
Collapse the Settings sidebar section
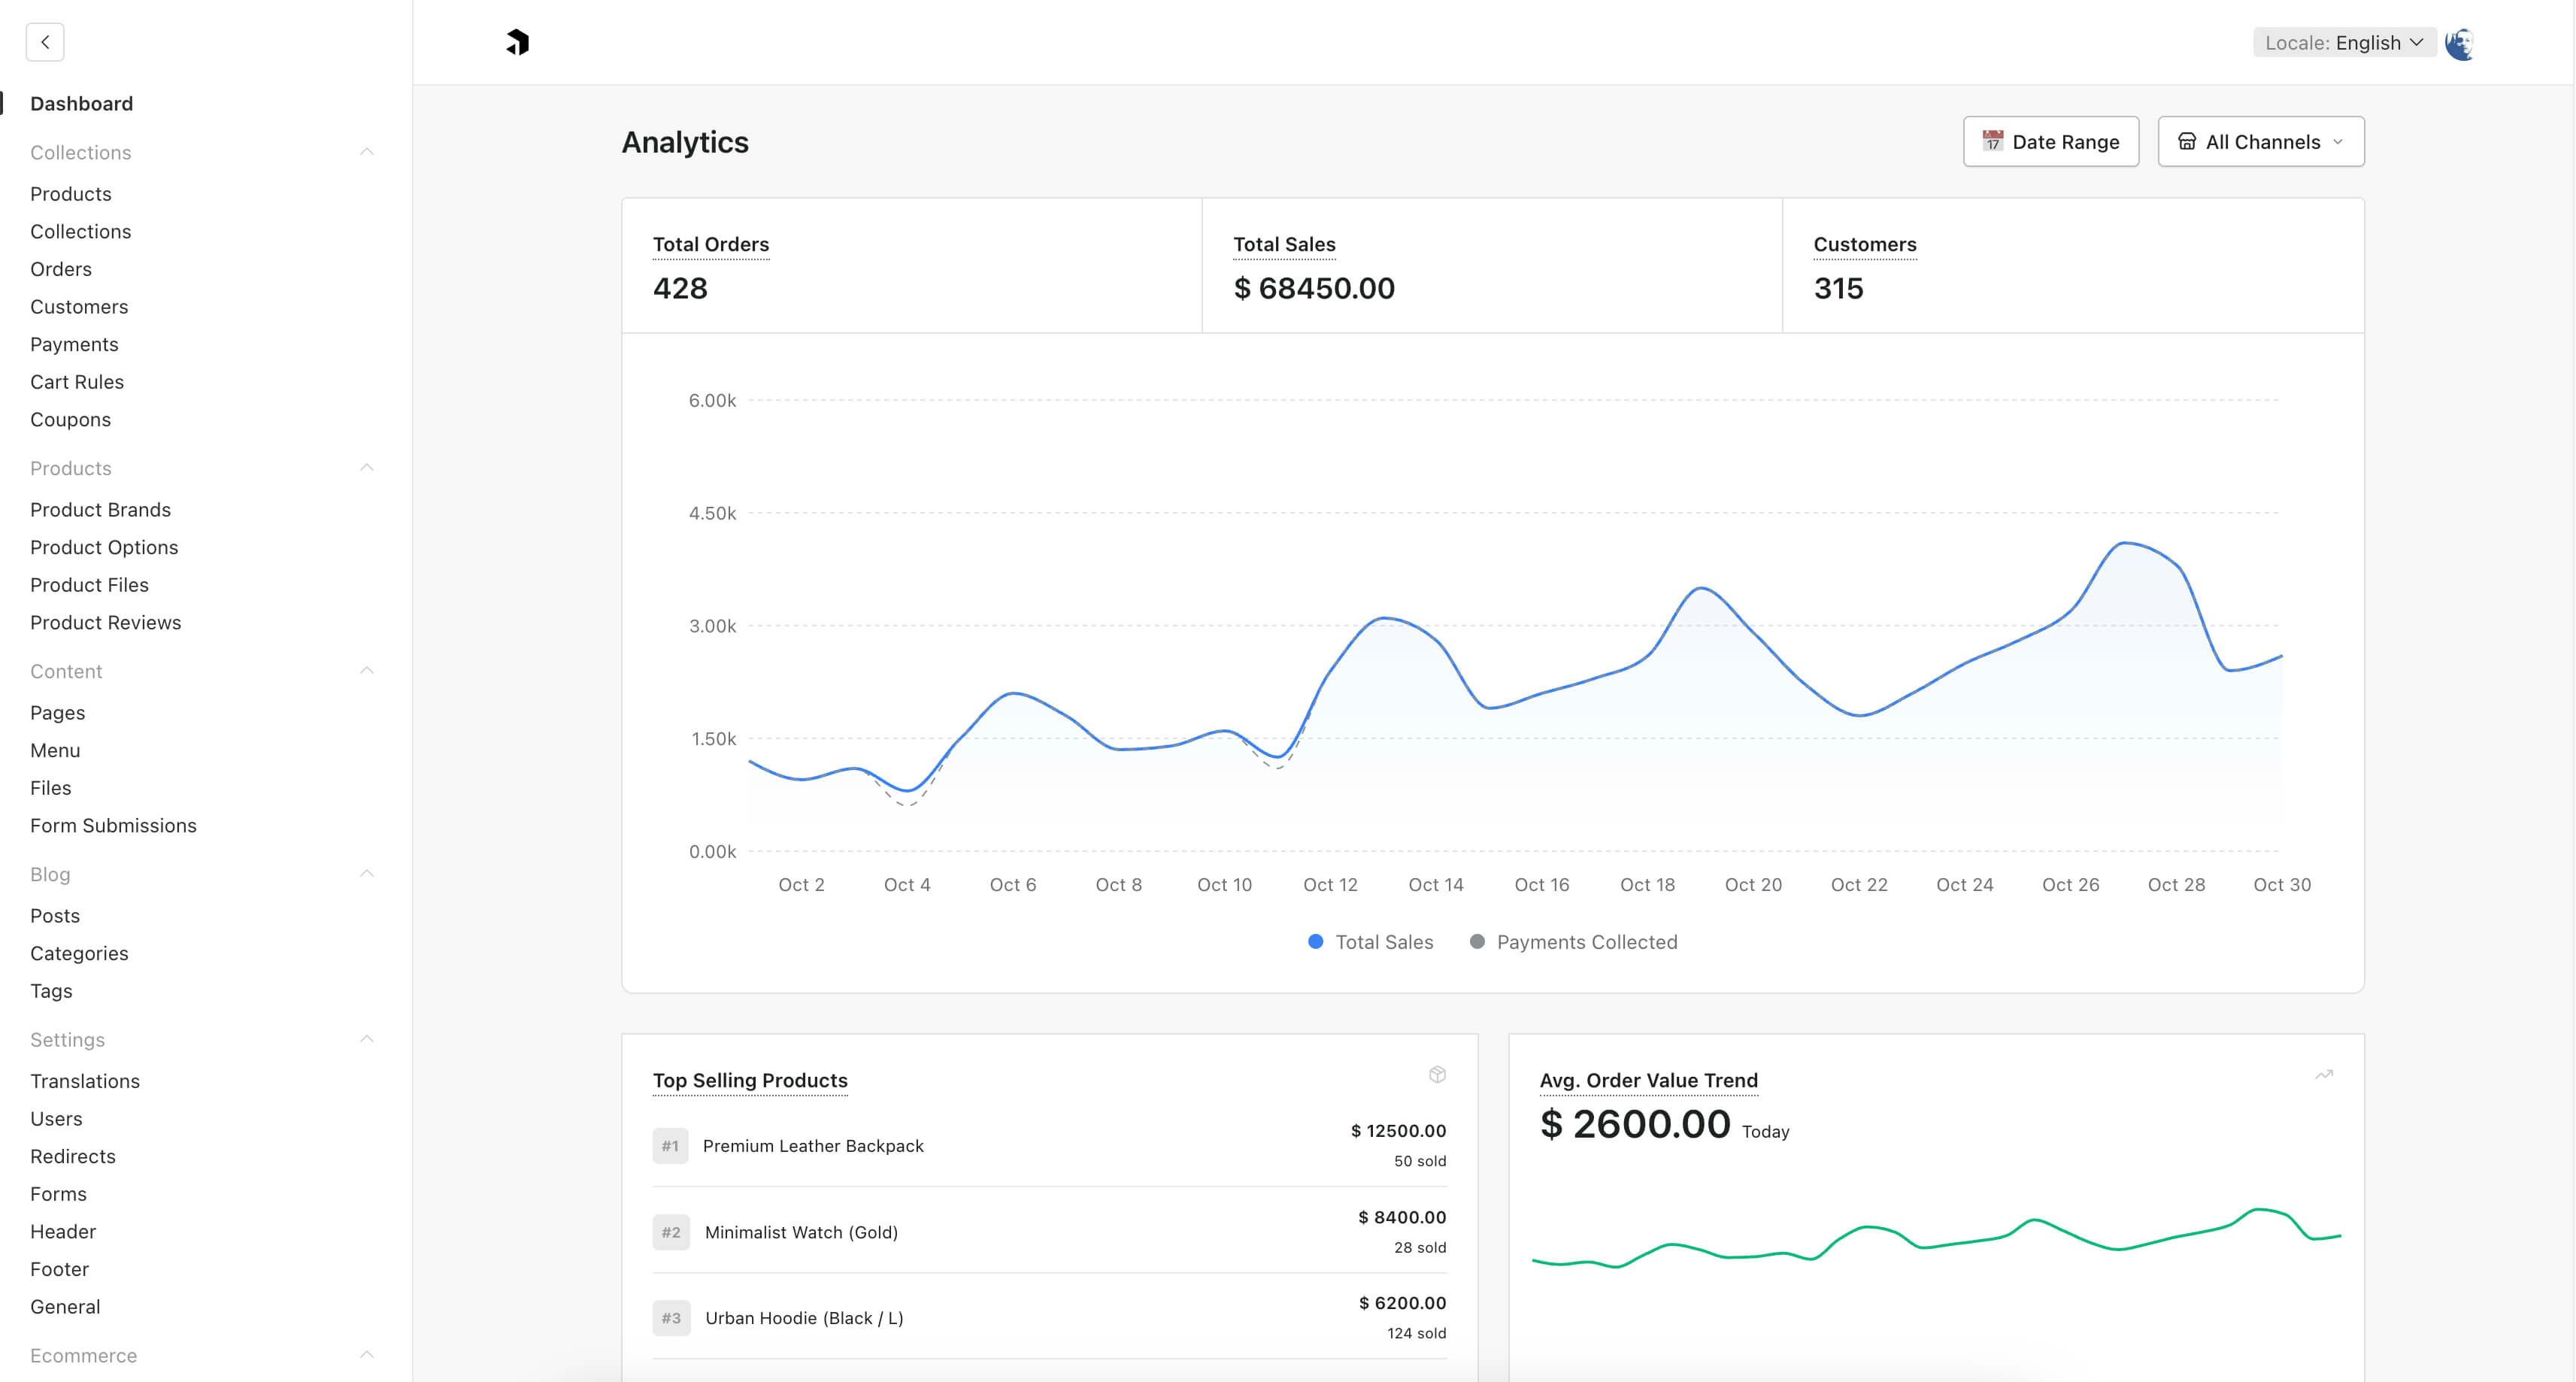click(x=366, y=1039)
